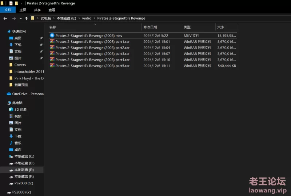Open the Covers folder in sidebar
The width and height of the screenshot is (291, 196).
pyautogui.click(x=20, y=65)
